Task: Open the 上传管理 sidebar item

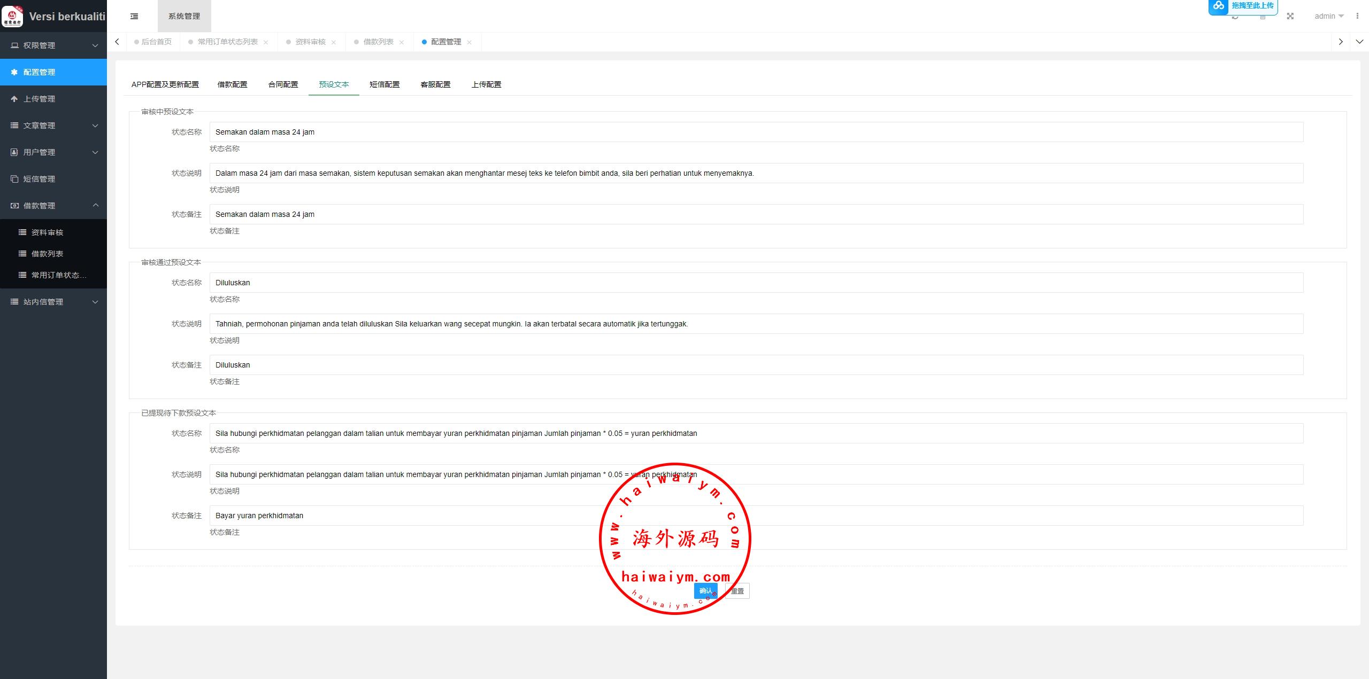Action: 39,99
